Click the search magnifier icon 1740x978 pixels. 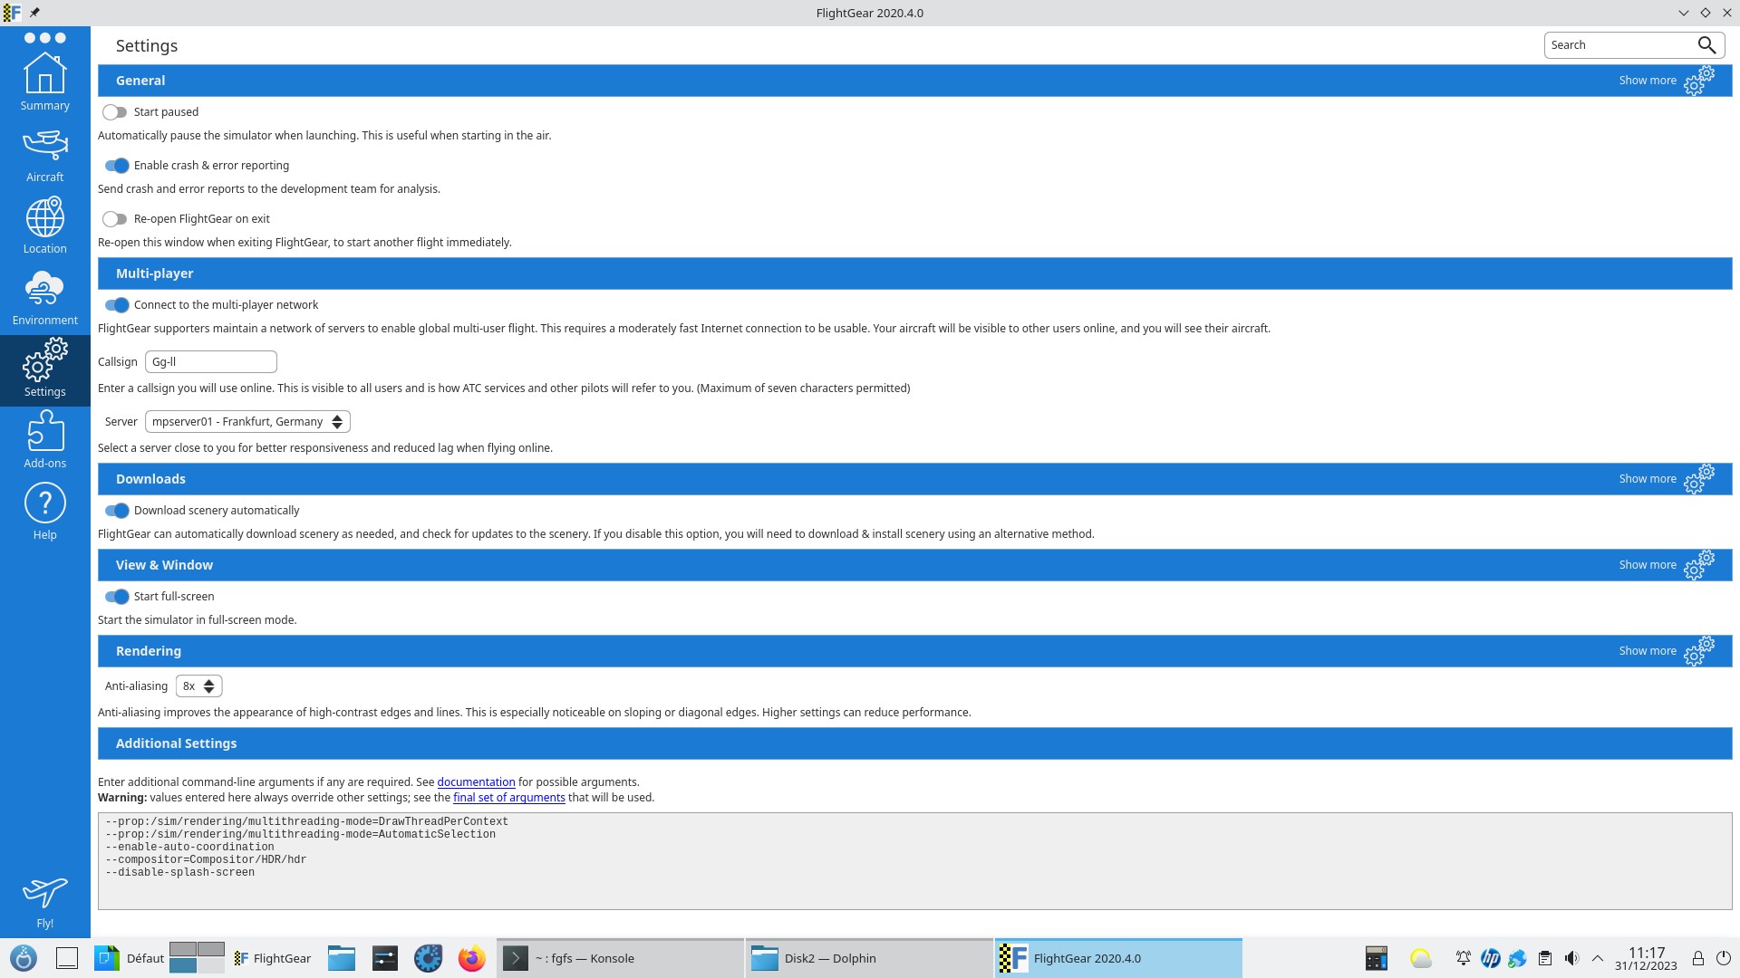pos(1706,44)
